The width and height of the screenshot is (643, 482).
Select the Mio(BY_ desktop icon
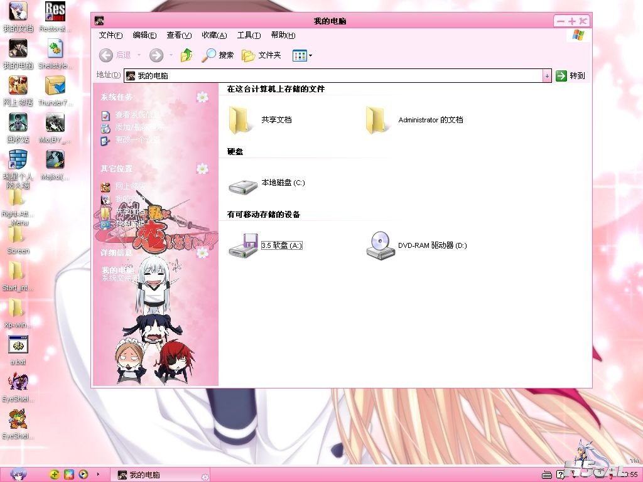point(55,128)
